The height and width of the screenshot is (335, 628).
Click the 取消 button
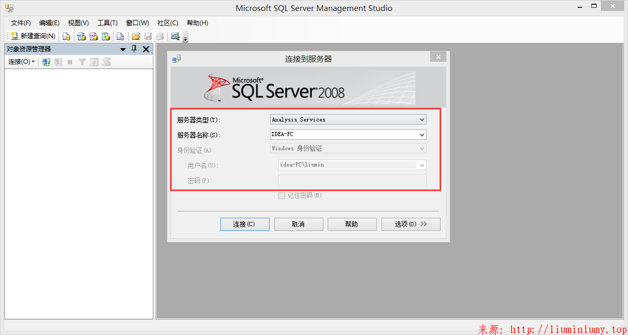[298, 224]
